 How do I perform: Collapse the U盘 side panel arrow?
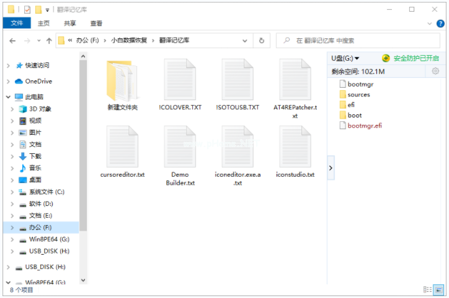click(x=330, y=168)
